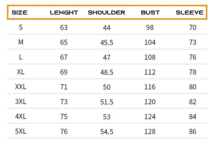Screen dimensions: 213x144
Task: Click length value 71 for size XXL
Action: (64, 87)
